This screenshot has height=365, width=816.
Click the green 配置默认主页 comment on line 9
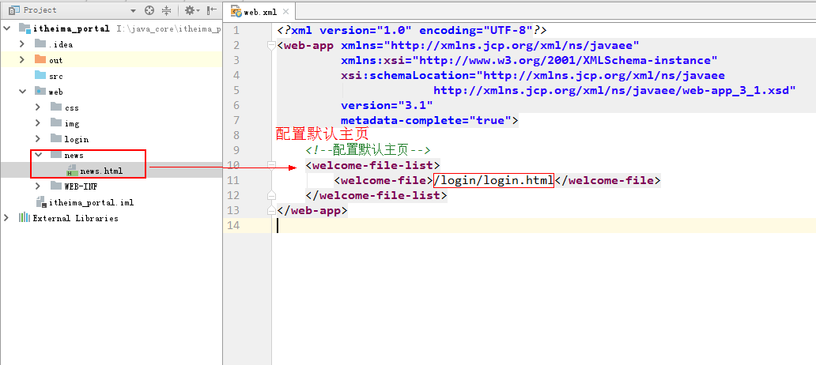368,151
